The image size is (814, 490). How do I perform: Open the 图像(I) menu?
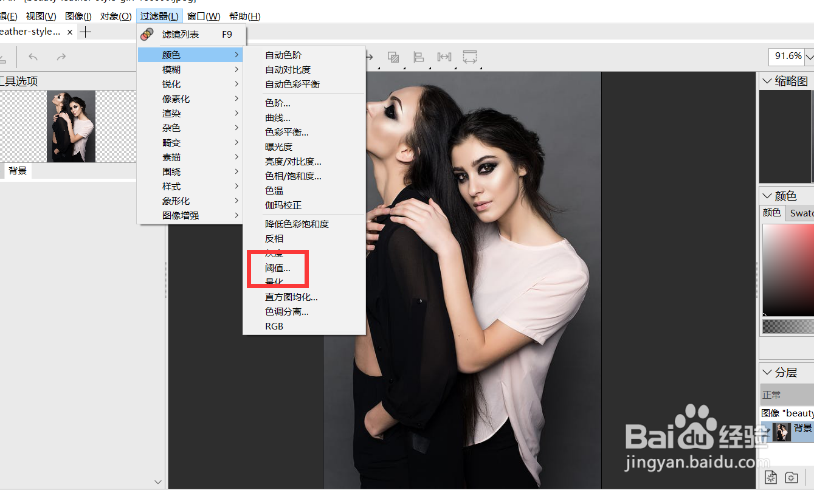[78, 16]
